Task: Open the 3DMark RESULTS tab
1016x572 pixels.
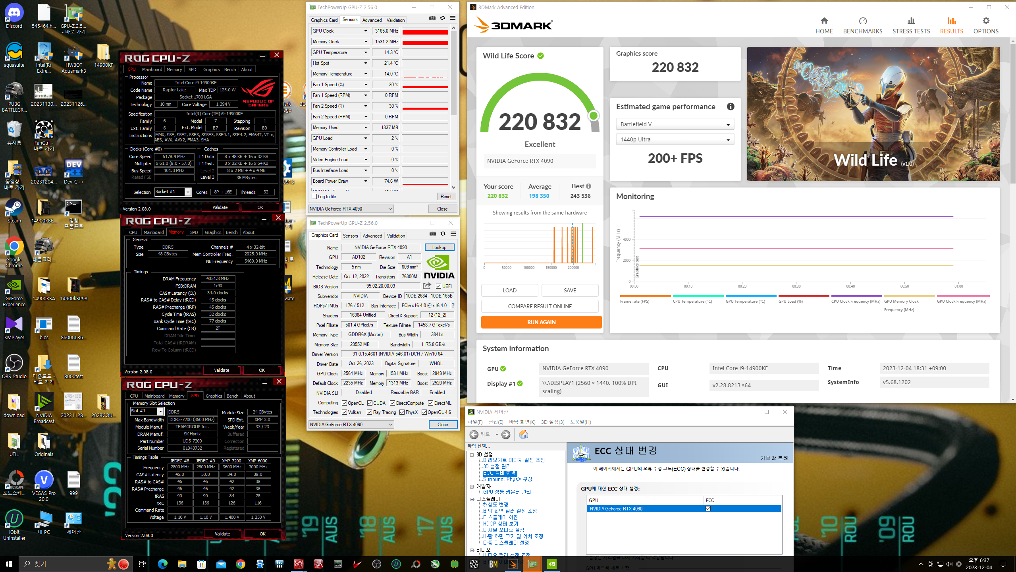Action: pos(951,25)
